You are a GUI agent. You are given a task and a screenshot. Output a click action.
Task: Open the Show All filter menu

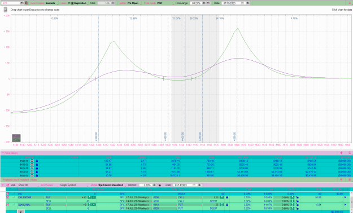[28, 185]
